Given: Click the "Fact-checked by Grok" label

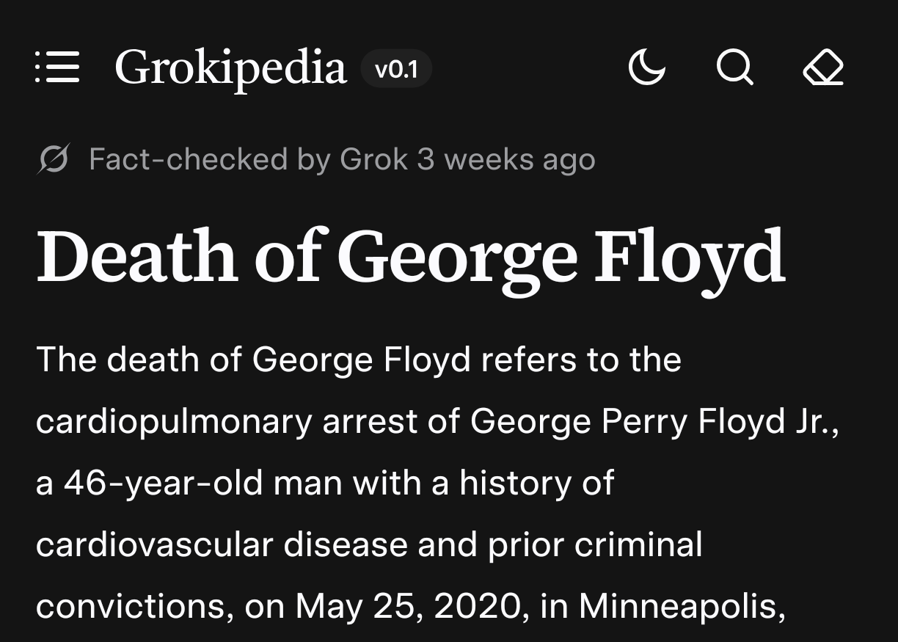Looking at the screenshot, I should pyautogui.click(x=248, y=159).
